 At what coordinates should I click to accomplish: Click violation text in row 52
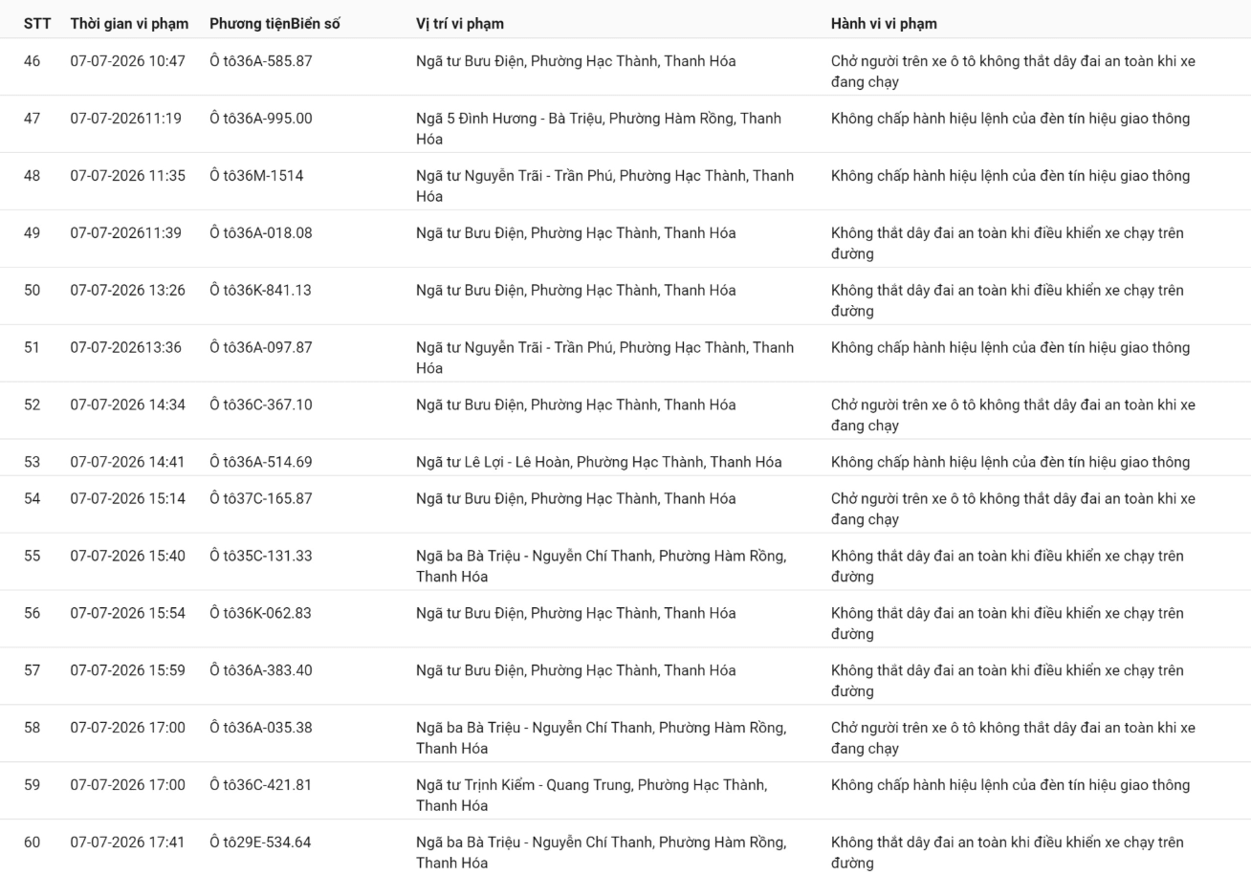click(x=1013, y=415)
